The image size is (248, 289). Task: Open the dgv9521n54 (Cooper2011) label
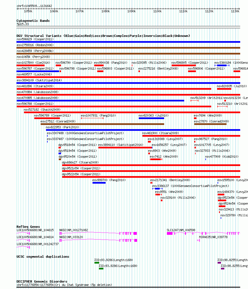tap(81, 169)
